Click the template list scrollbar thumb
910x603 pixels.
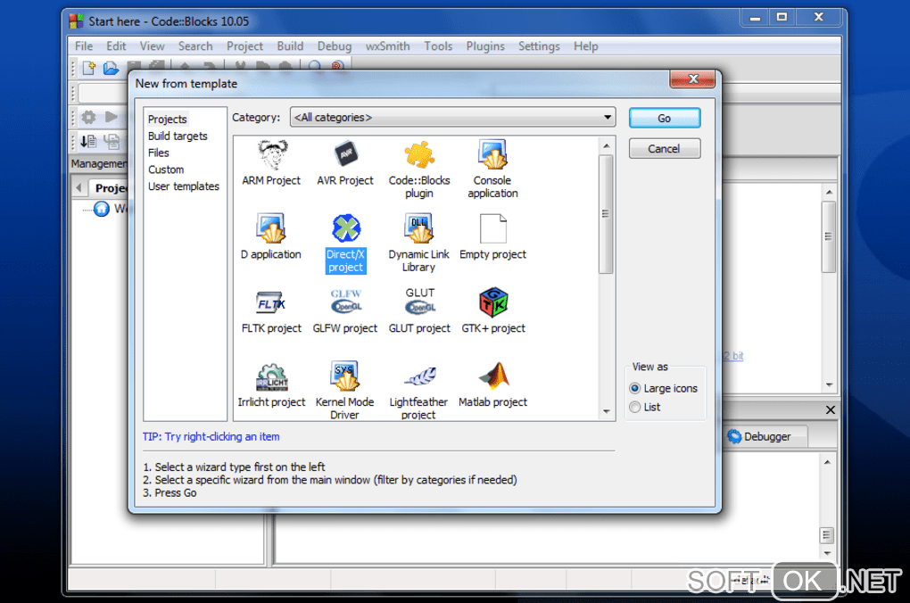point(607,213)
